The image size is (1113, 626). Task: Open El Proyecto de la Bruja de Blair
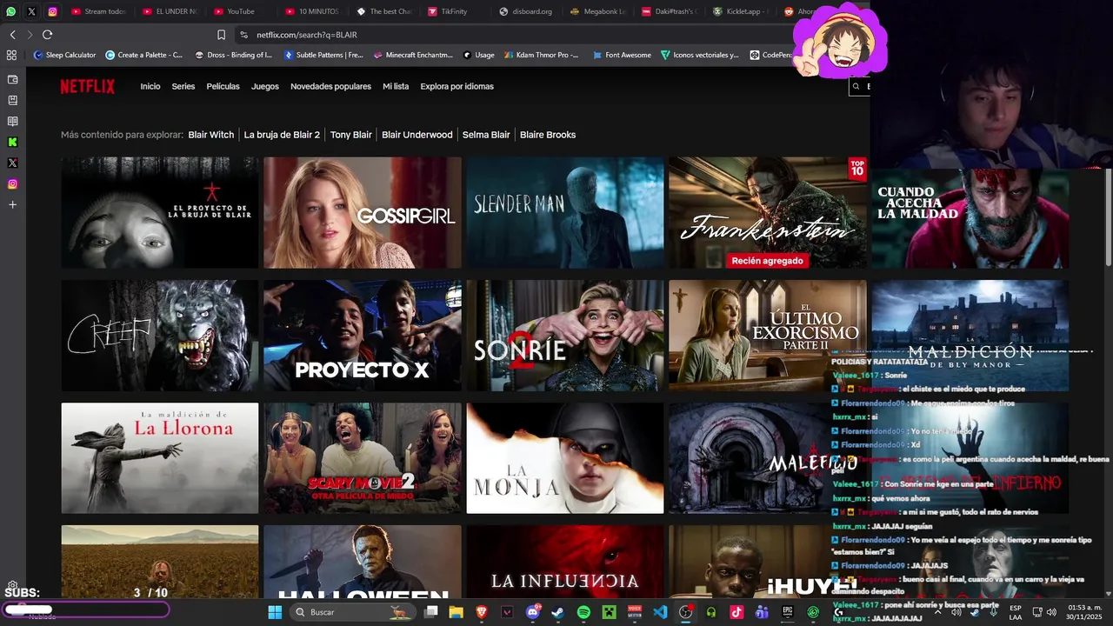click(x=160, y=212)
